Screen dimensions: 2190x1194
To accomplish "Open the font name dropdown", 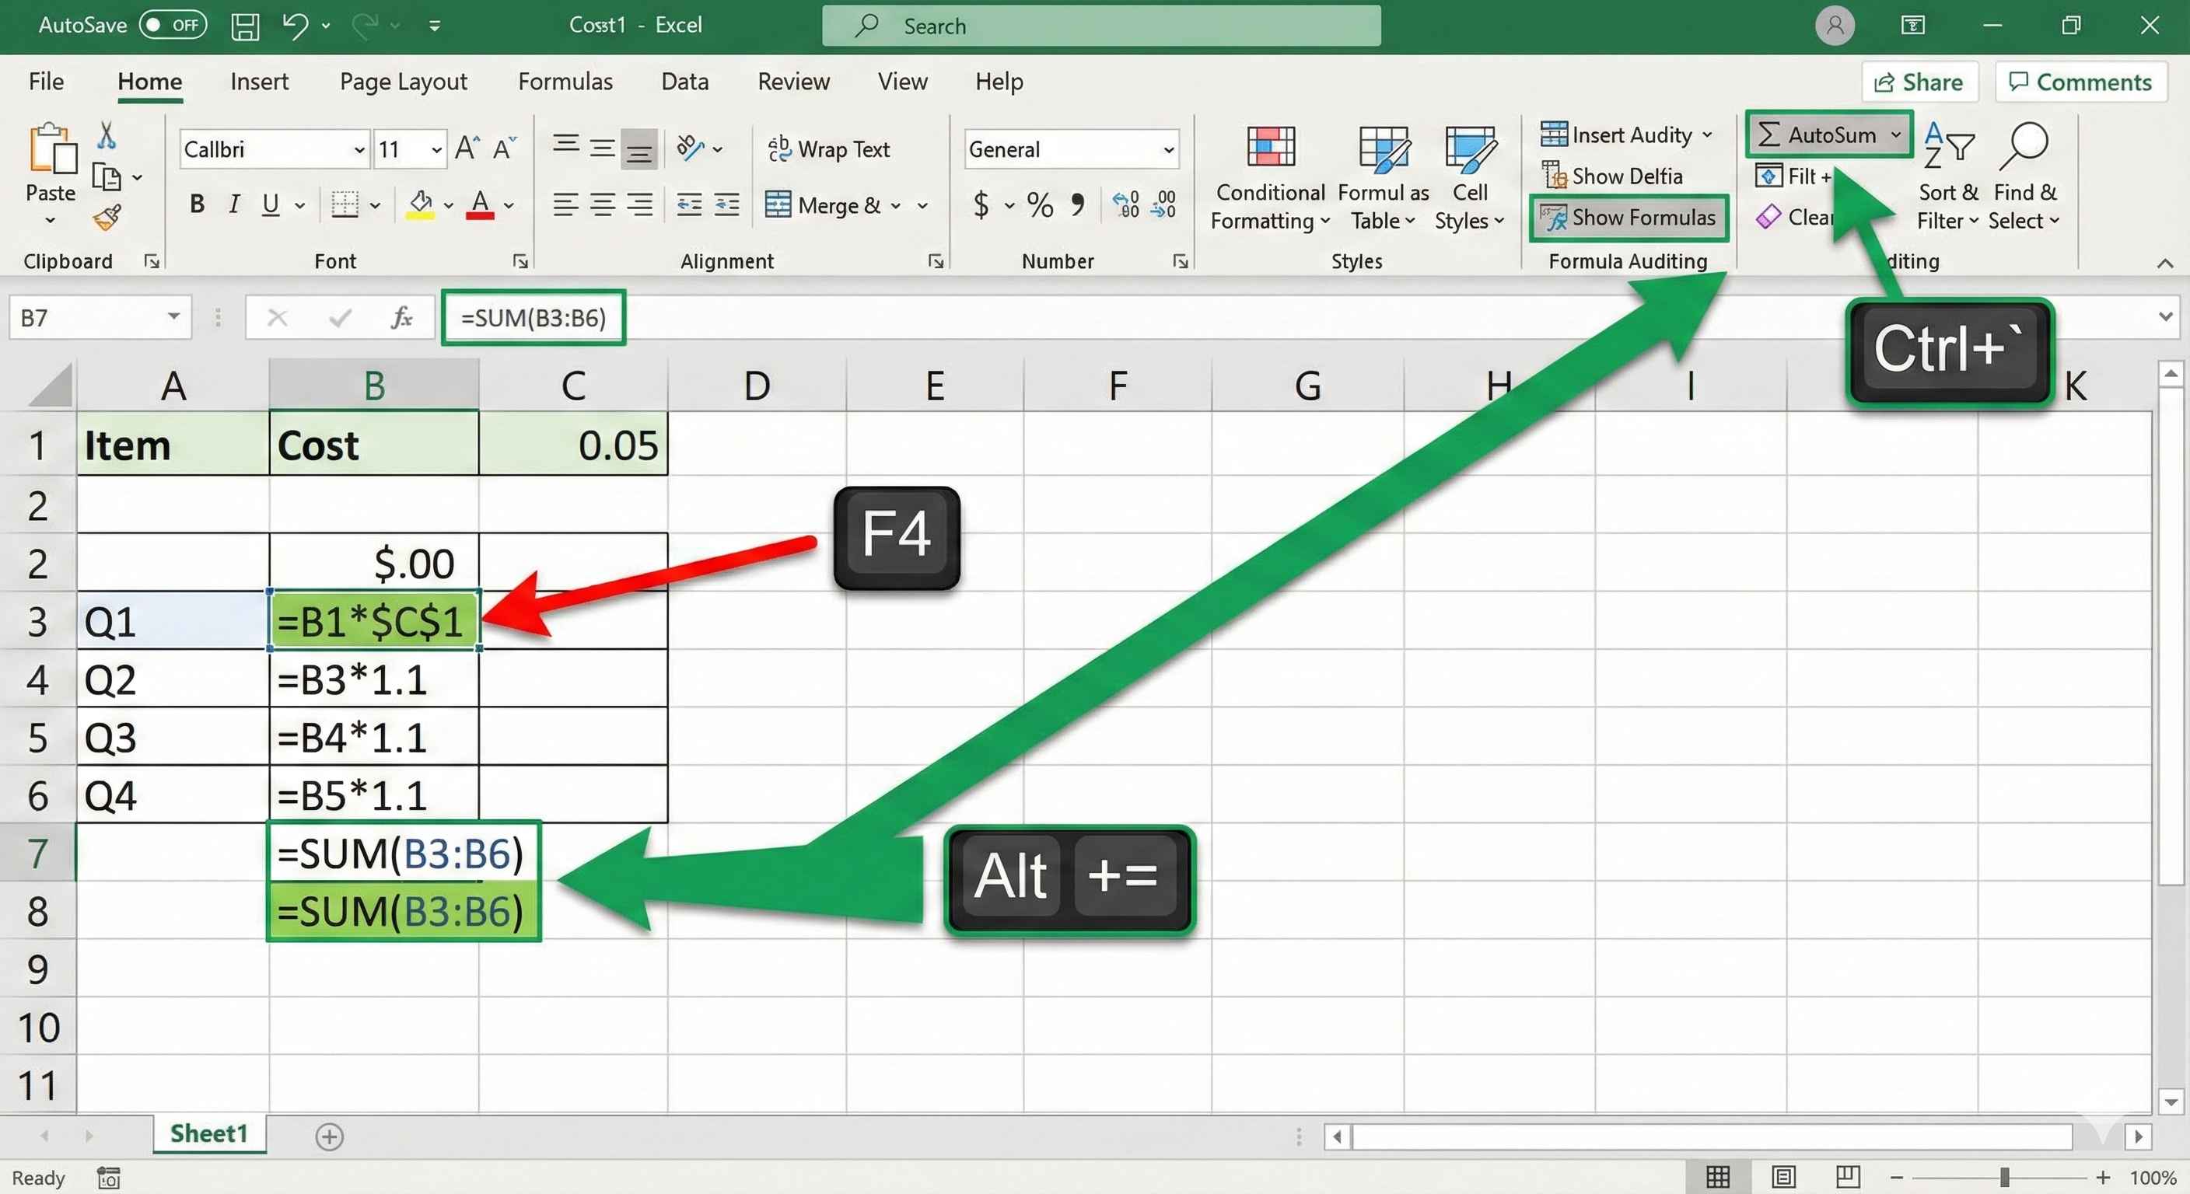I will tap(359, 151).
